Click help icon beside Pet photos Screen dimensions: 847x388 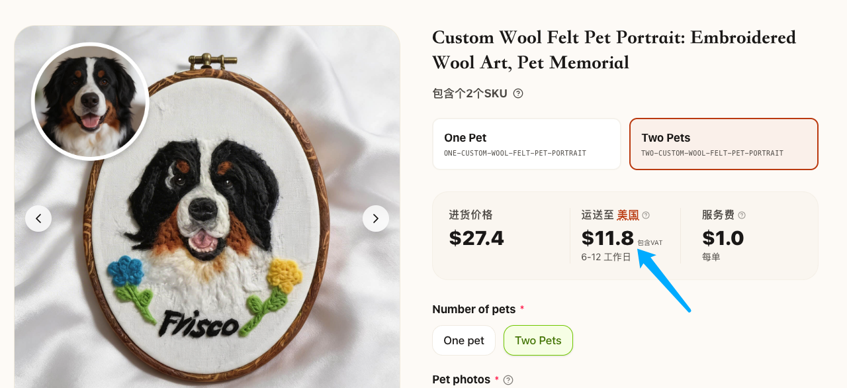[508, 380]
